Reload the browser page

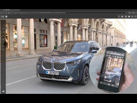pyautogui.click(x=6, y=13)
